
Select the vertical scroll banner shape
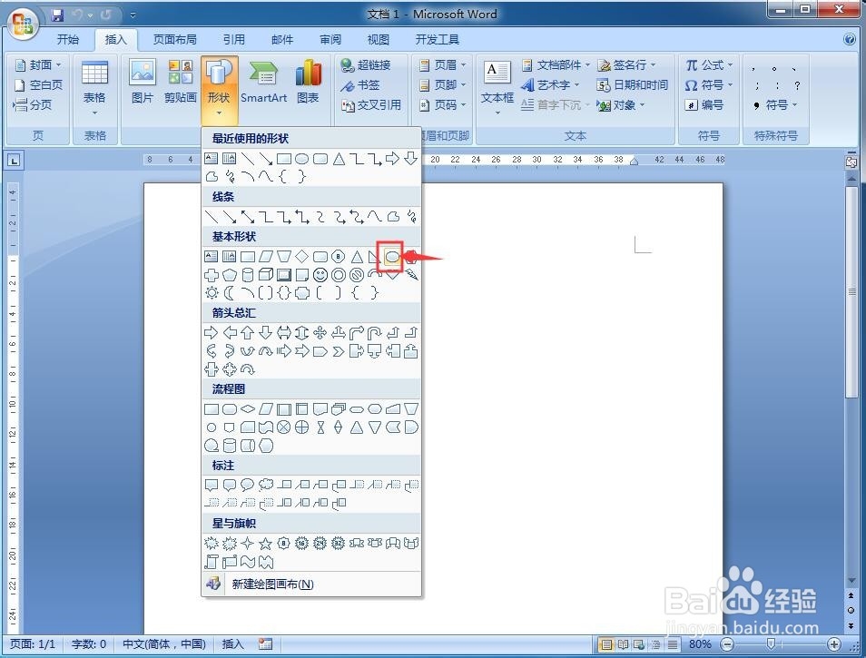[212, 562]
